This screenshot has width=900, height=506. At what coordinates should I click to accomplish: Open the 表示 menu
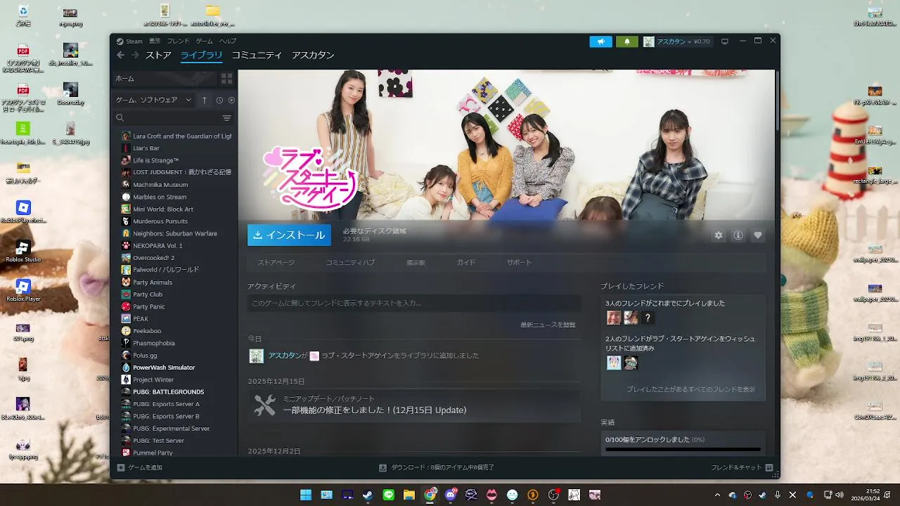point(155,41)
